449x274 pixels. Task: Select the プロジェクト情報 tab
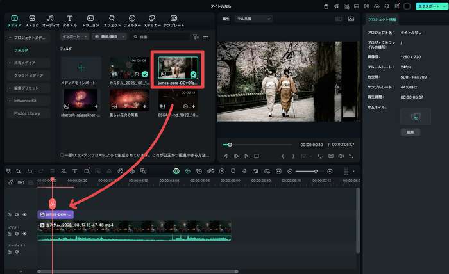382,19
